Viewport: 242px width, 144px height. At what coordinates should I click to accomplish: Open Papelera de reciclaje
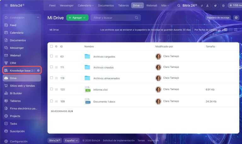point(218,18)
